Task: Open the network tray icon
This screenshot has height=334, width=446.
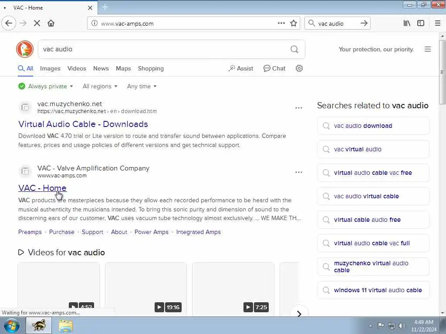Action: click(x=392, y=326)
